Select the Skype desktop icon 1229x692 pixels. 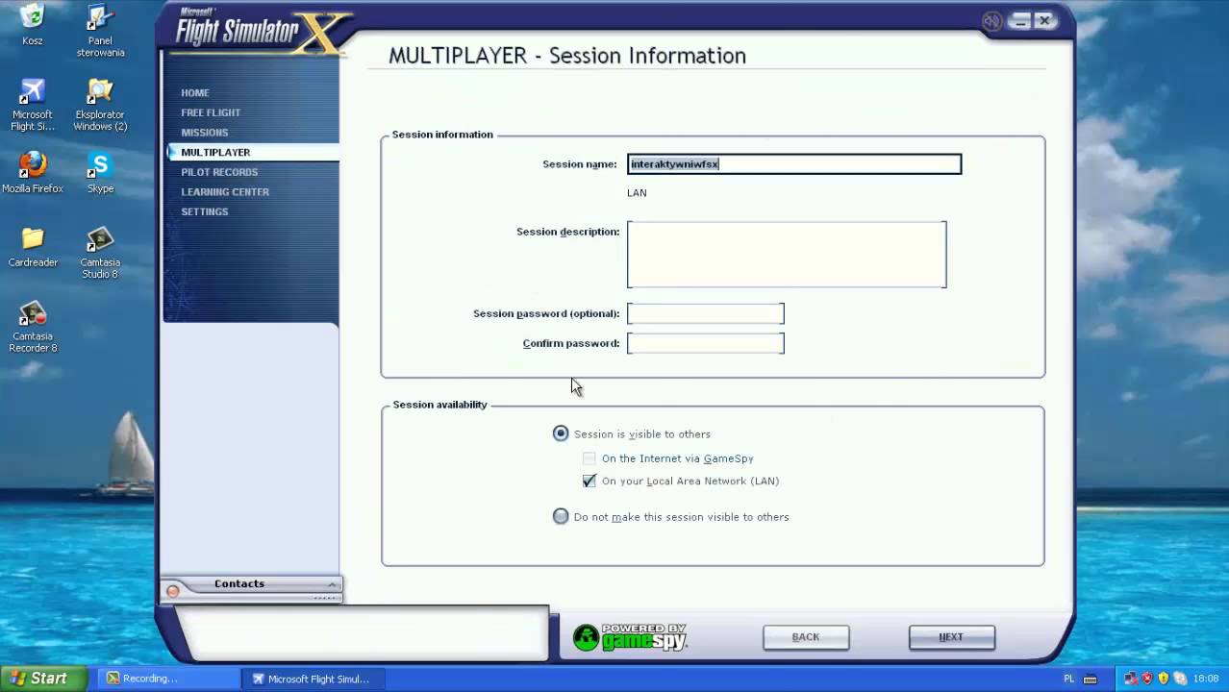tap(100, 173)
